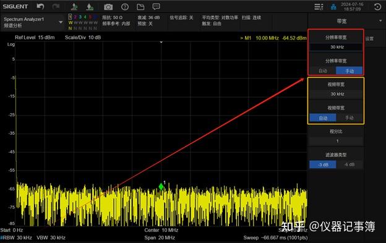Select trace 2 indicator
The height and width of the screenshot is (243, 386).
click(75, 17)
